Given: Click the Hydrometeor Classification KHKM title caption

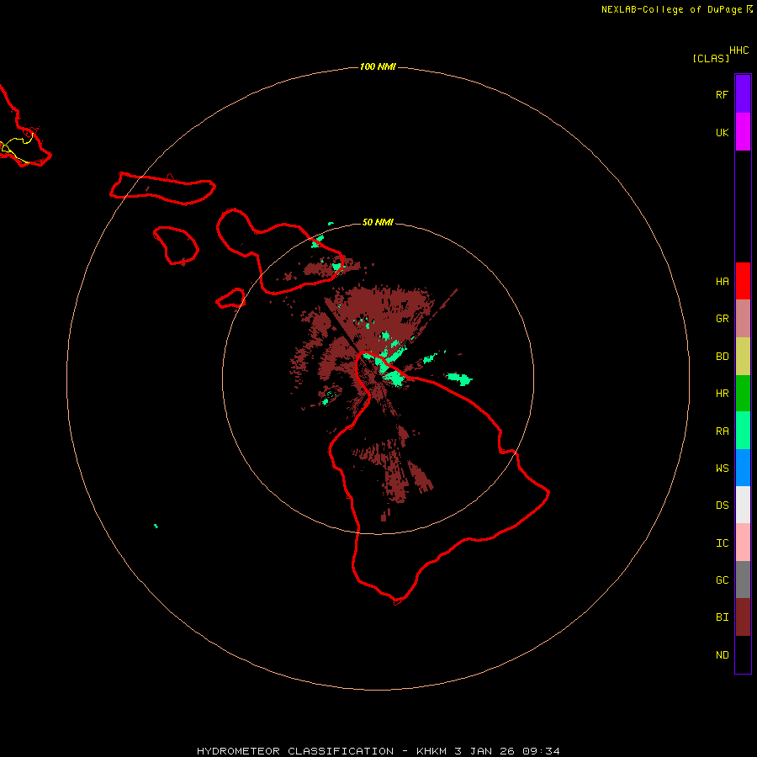Looking at the screenshot, I should coord(378,751).
